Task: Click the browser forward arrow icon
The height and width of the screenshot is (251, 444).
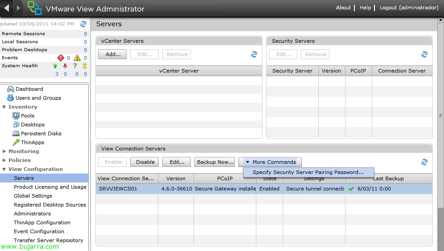Action: click(x=18, y=8)
